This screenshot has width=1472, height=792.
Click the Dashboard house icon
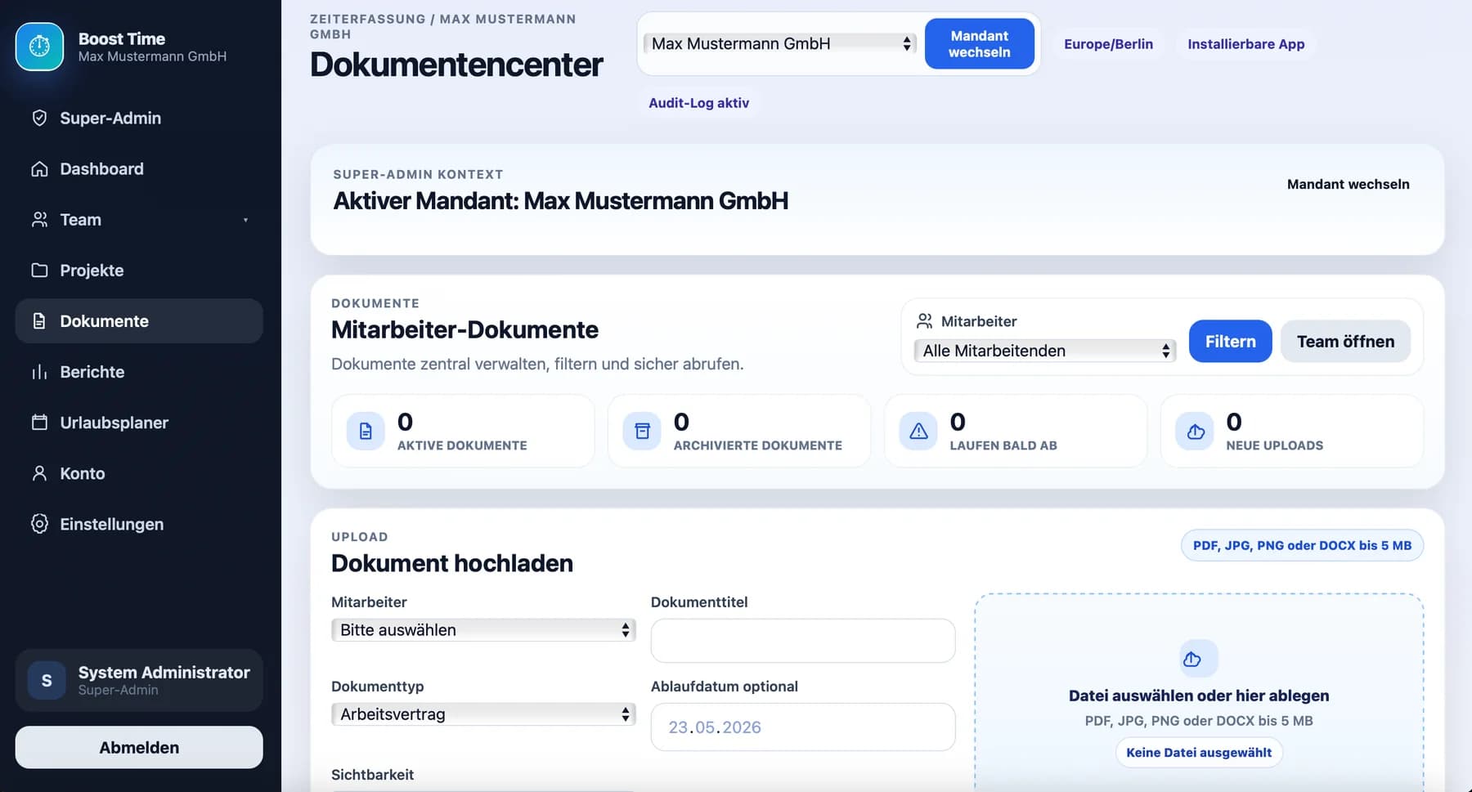(x=39, y=168)
